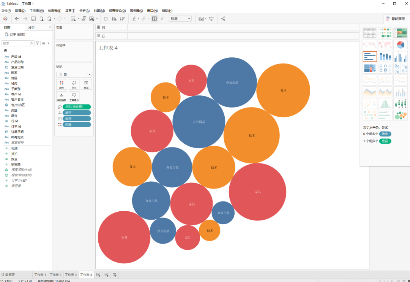
Task: Expand the new worksheet dropdown arrow
Action: (x=79, y=19)
